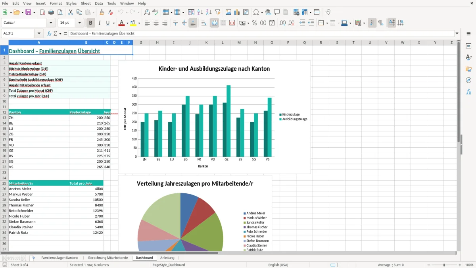This screenshot has width=476, height=268.
Task: Open the Function Wizard fx icon
Action: [x=49, y=33]
